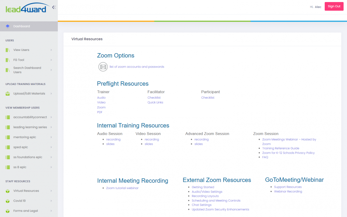
Task: Click the Dashboard diamond icon
Action: 8,26
